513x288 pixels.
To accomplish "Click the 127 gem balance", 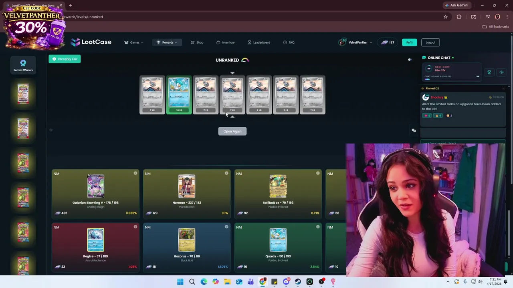I will pos(388,42).
